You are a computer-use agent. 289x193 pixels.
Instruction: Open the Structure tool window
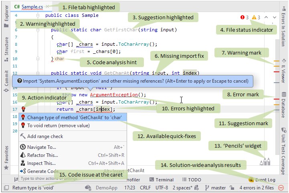pyautogui.click(x=6, y=49)
